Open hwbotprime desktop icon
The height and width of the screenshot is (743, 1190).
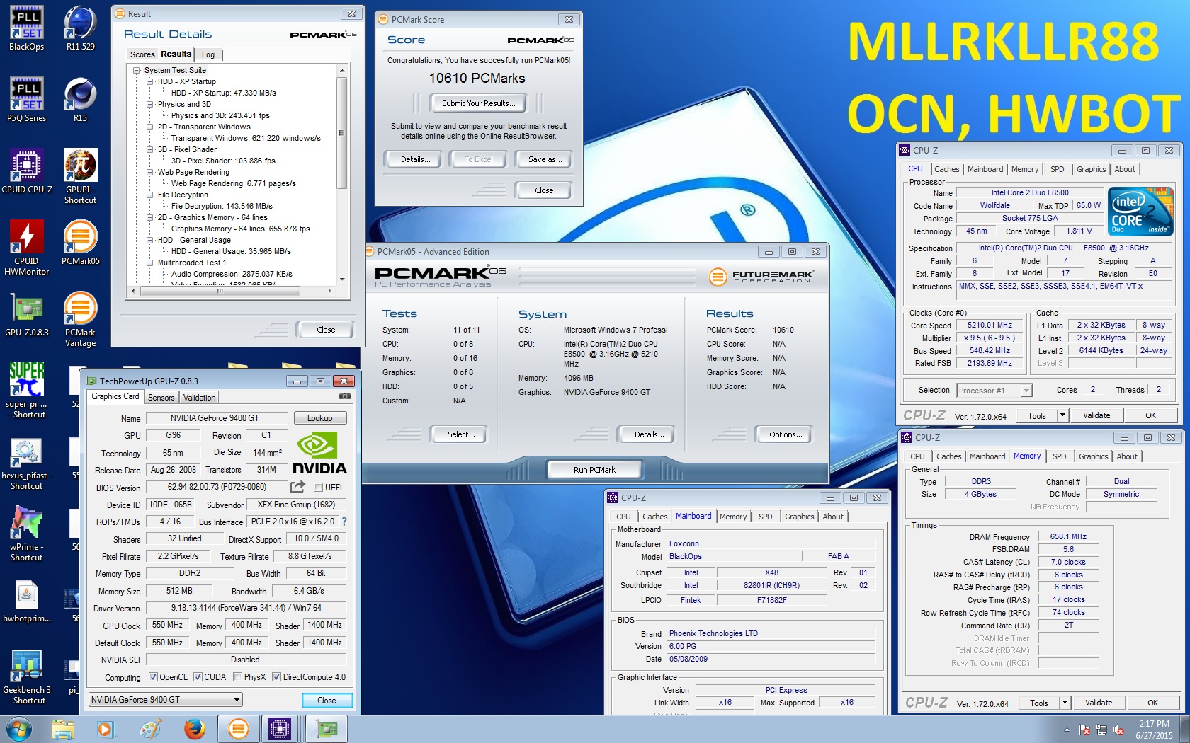click(27, 601)
